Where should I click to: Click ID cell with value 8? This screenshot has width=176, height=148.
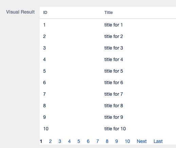45,106
